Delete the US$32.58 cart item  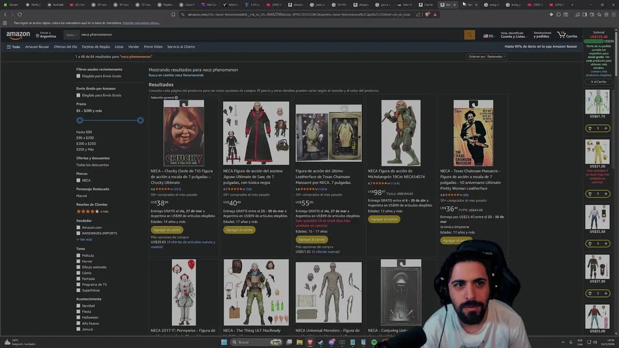click(x=590, y=244)
